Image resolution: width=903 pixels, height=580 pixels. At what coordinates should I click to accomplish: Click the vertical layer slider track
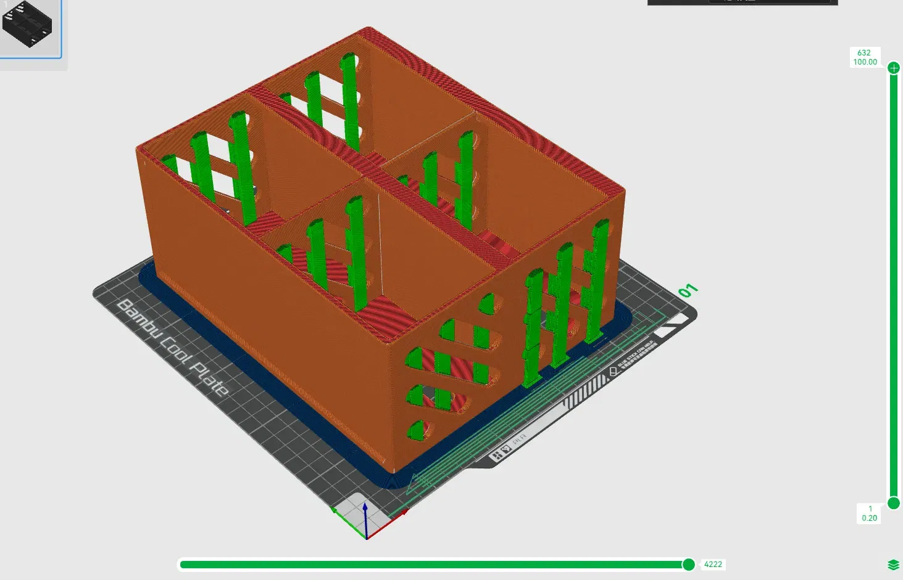point(893,285)
